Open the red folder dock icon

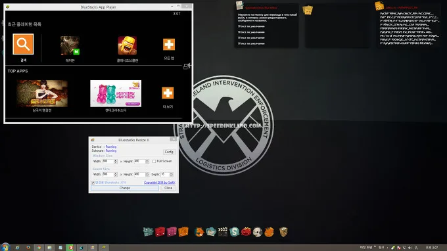point(160,232)
